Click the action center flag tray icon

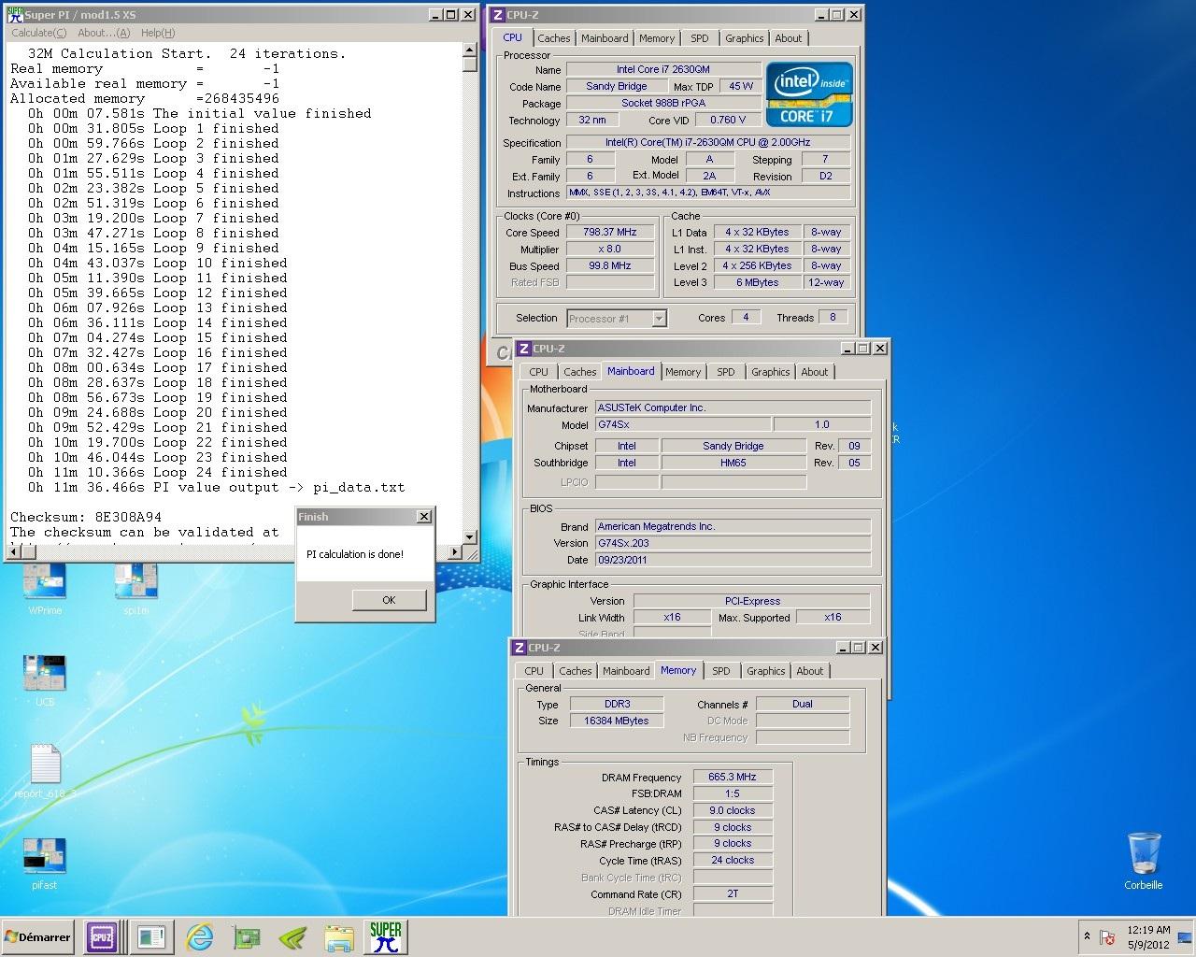1108,937
